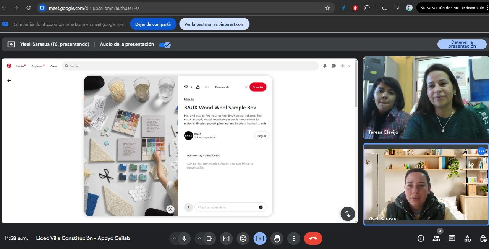Click Detener la presentación button
The width and height of the screenshot is (489, 249).
tap(462, 44)
